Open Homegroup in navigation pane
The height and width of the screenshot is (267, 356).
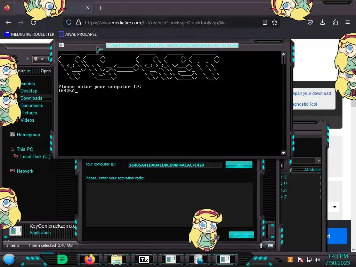(x=29, y=135)
